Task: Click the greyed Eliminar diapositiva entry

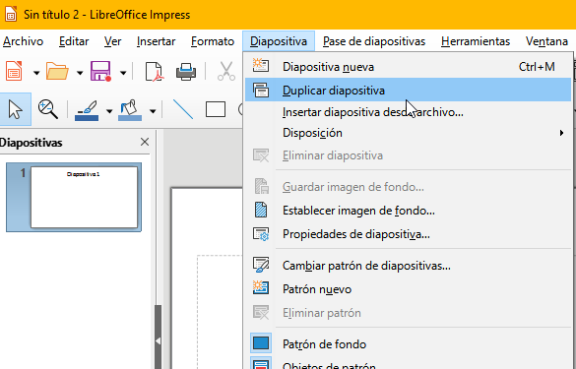Action: click(x=408, y=155)
